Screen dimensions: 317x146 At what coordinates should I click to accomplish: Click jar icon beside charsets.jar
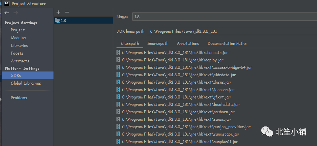(x=118, y=53)
